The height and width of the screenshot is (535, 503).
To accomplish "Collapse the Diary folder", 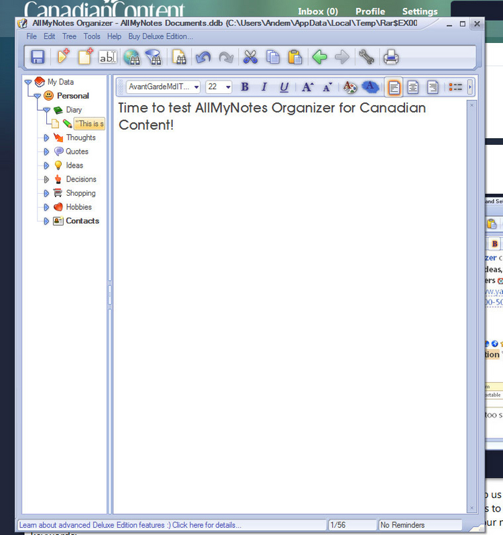I will (x=47, y=110).
